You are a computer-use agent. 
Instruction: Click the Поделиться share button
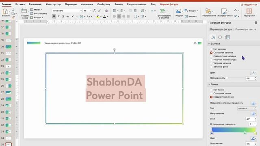249,4
